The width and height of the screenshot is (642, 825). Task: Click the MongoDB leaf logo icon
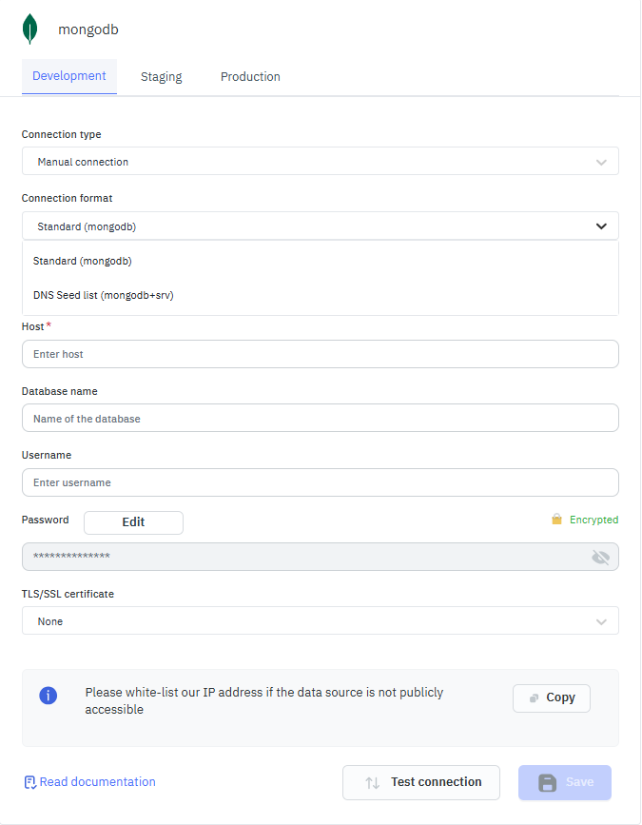31,29
